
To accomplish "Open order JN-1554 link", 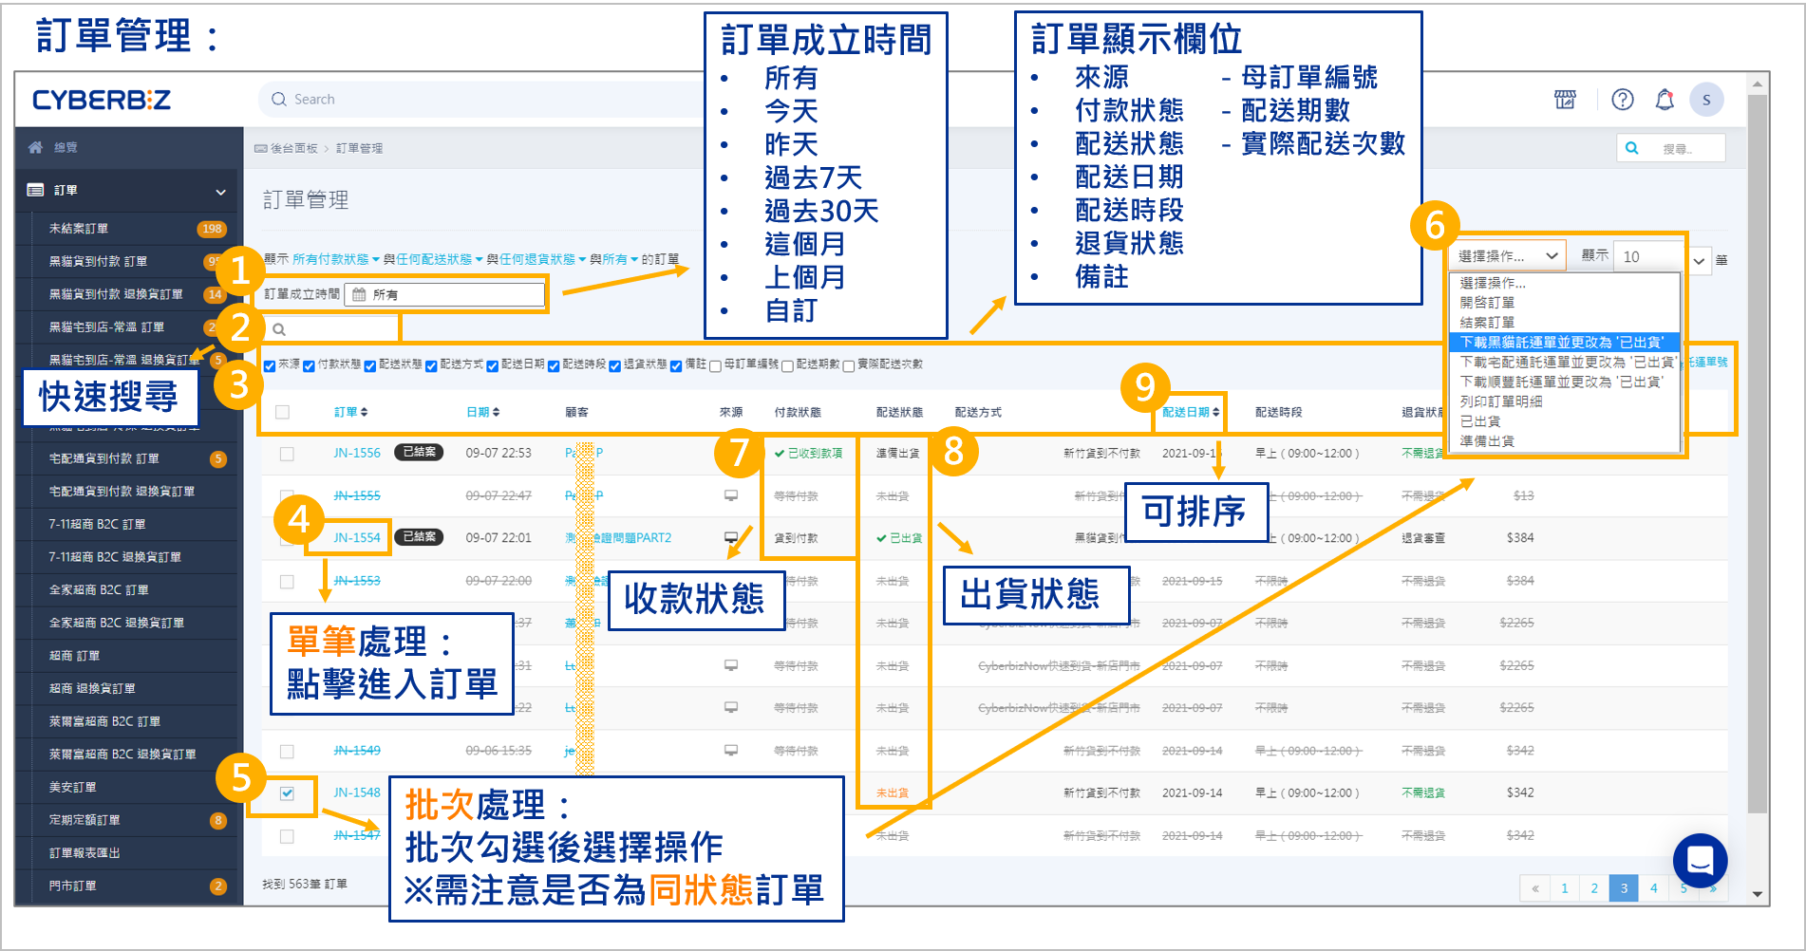I will (x=356, y=538).
